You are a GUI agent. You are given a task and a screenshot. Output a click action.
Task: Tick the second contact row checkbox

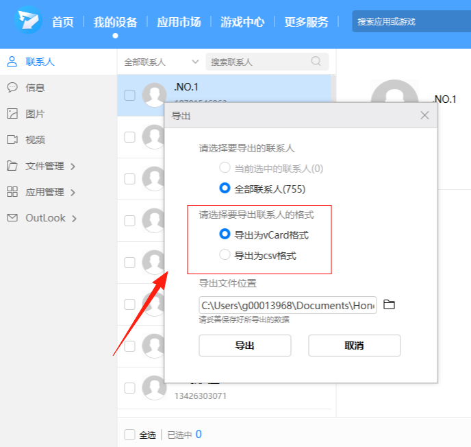[130, 137]
